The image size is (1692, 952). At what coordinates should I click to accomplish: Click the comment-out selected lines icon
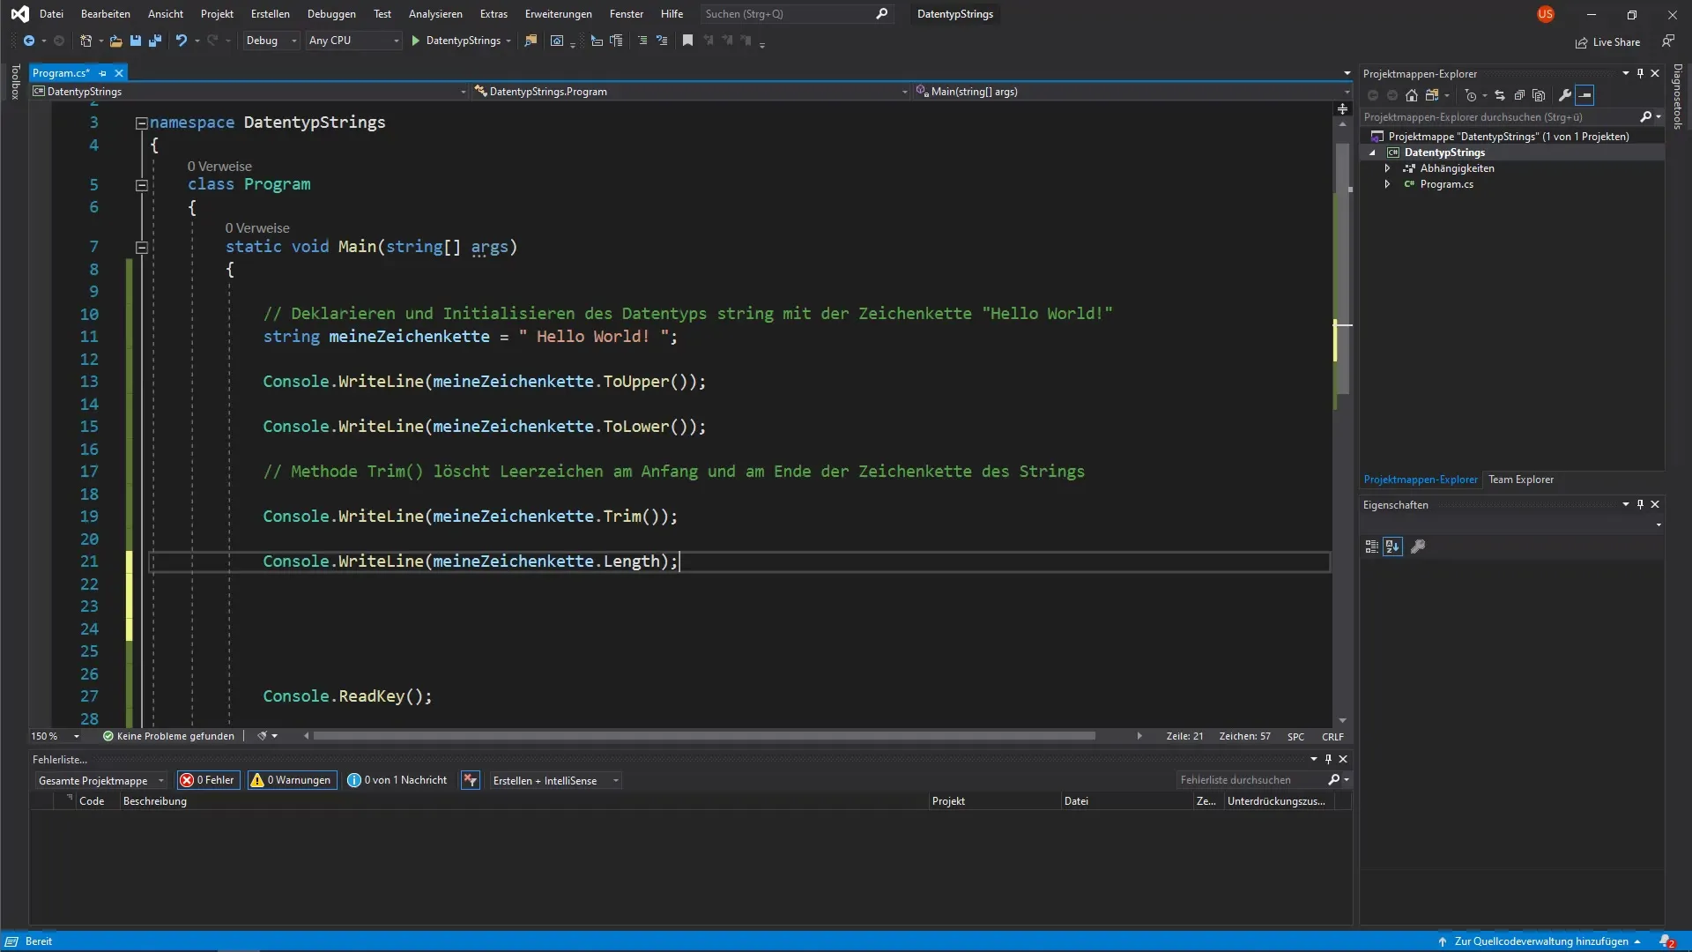642,41
